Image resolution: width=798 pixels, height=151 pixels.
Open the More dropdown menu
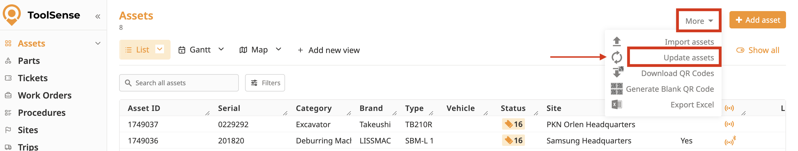pos(698,21)
